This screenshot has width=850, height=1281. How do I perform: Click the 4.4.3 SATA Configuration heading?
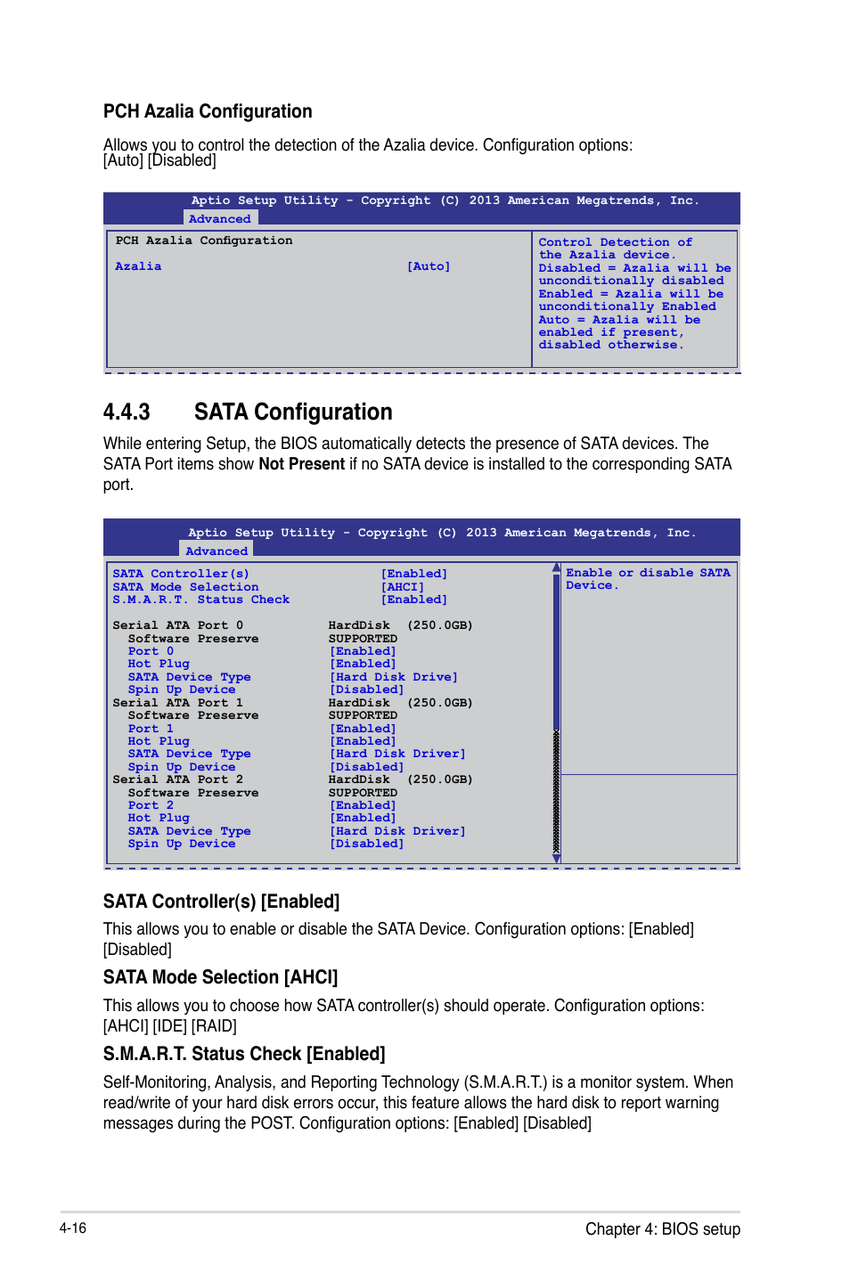click(248, 412)
